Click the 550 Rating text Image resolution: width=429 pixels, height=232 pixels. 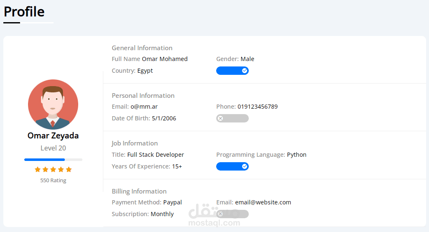click(x=53, y=181)
